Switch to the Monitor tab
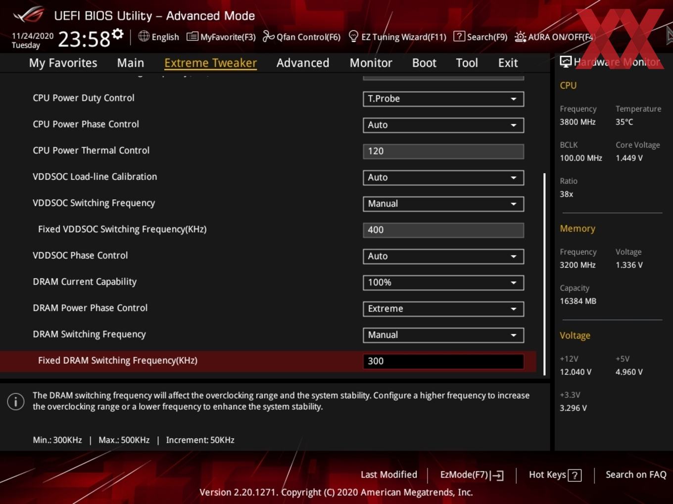This screenshot has width=673, height=504. click(x=371, y=63)
